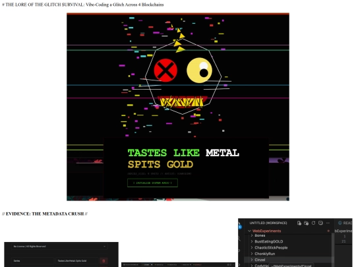
Task: Click New File icon in workspace explorer
Action: (x=299, y=223)
